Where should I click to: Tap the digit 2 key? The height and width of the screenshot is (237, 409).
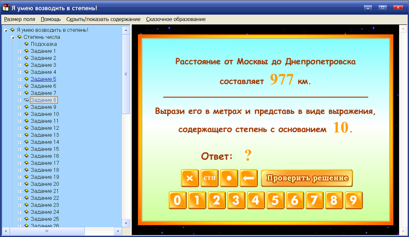pyautogui.click(x=217, y=200)
